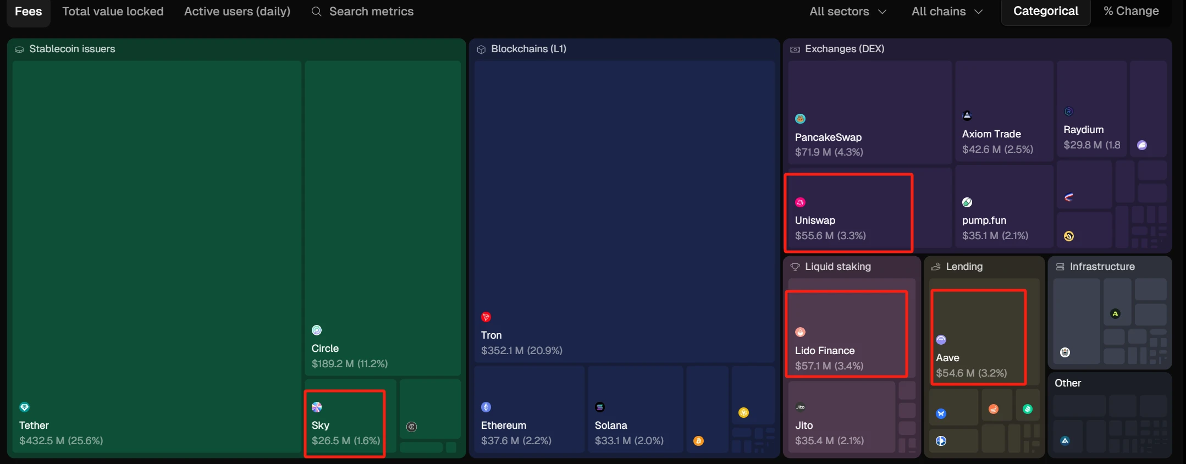This screenshot has height=464, width=1186.
Task: Switch to % Change view mode
Action: tap(1131, 12)
